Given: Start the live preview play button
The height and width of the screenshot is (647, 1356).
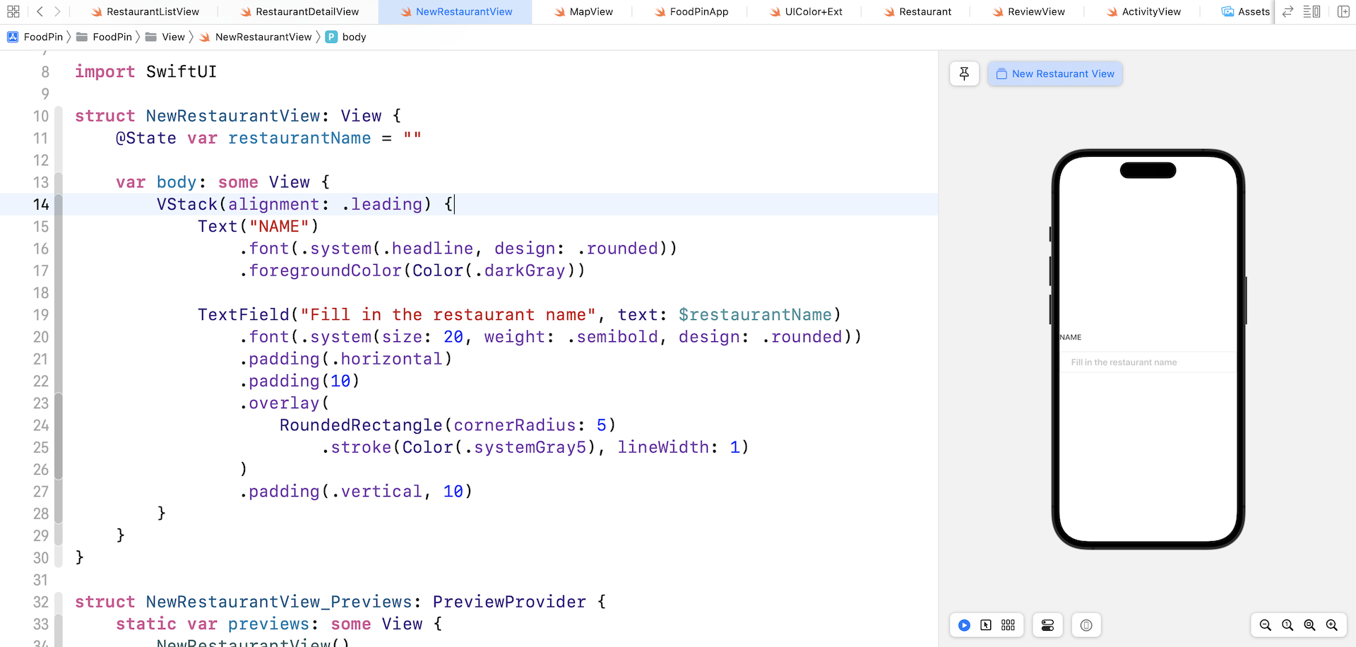Looking at the screenshot, I should pyautogui.click(x=964, y=625).
